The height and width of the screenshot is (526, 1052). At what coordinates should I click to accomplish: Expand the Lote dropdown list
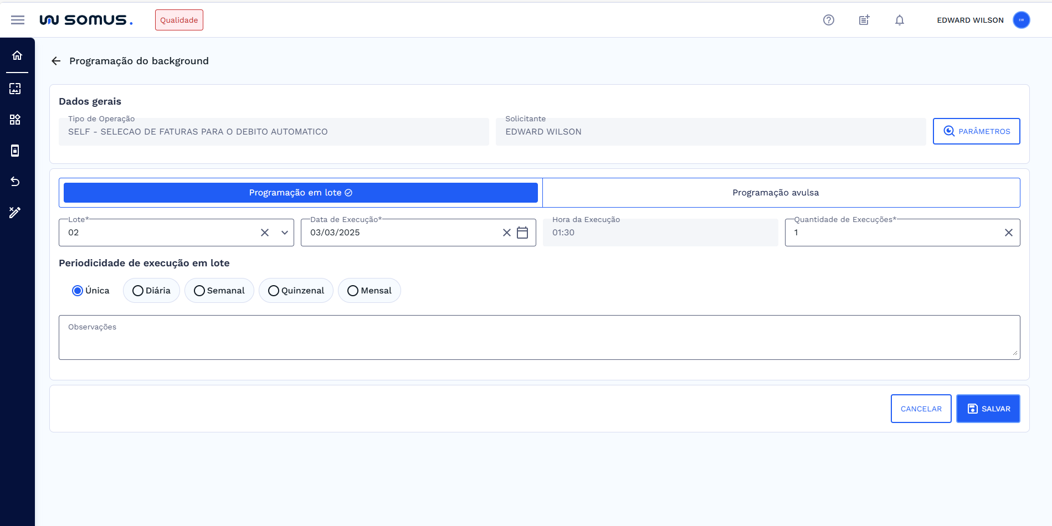pos(285,233)
